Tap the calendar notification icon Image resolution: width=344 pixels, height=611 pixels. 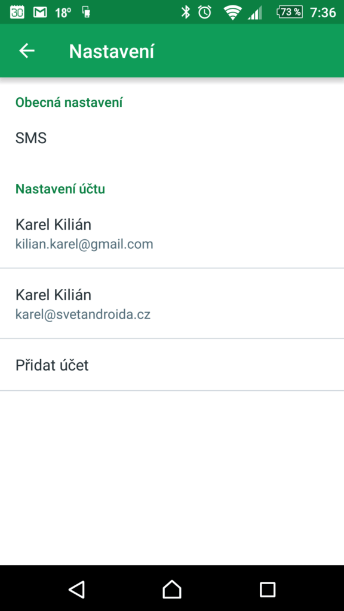tap(17, 12)
